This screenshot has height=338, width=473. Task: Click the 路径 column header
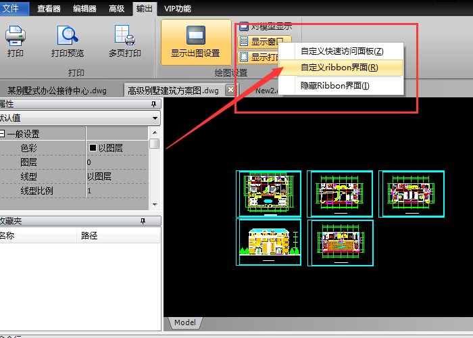(118, 235)
